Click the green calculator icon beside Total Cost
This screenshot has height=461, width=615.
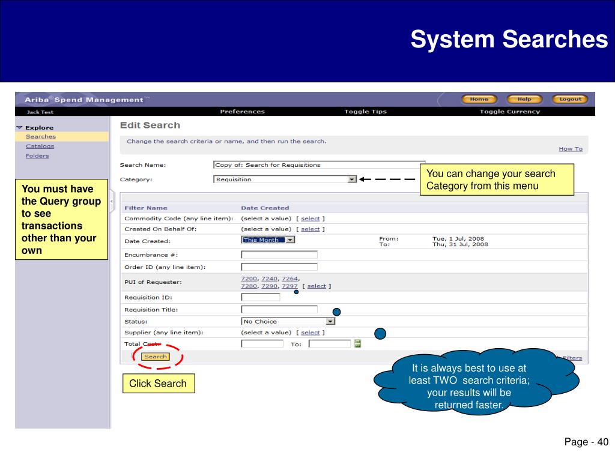pos(357,343)
